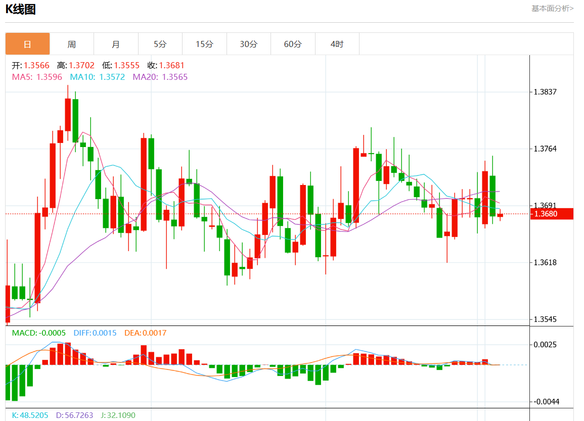Click the MA5: 1.3596 indicator text
The image size is (584, 421).
click(x=37, y=77)
